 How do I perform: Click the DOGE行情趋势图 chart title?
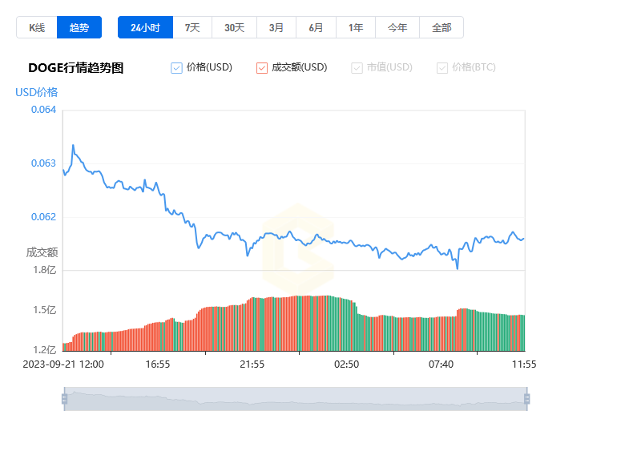pos(76,68)
